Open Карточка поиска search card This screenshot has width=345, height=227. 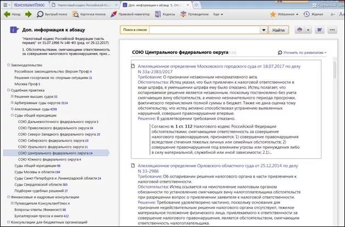coord(89,14)
